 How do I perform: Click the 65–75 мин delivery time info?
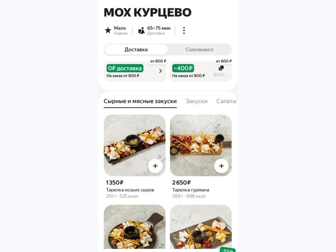(x=159, y=31)
